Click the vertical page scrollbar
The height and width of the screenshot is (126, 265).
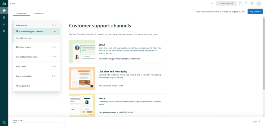click(264, 54)
